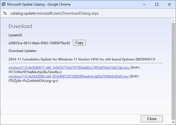The image size is (176, 125).
Task: Click the SHA1 hash HI17cWwHR1kq6Awhjx2Bu7ewx6s=
Action: pos(35,72)
